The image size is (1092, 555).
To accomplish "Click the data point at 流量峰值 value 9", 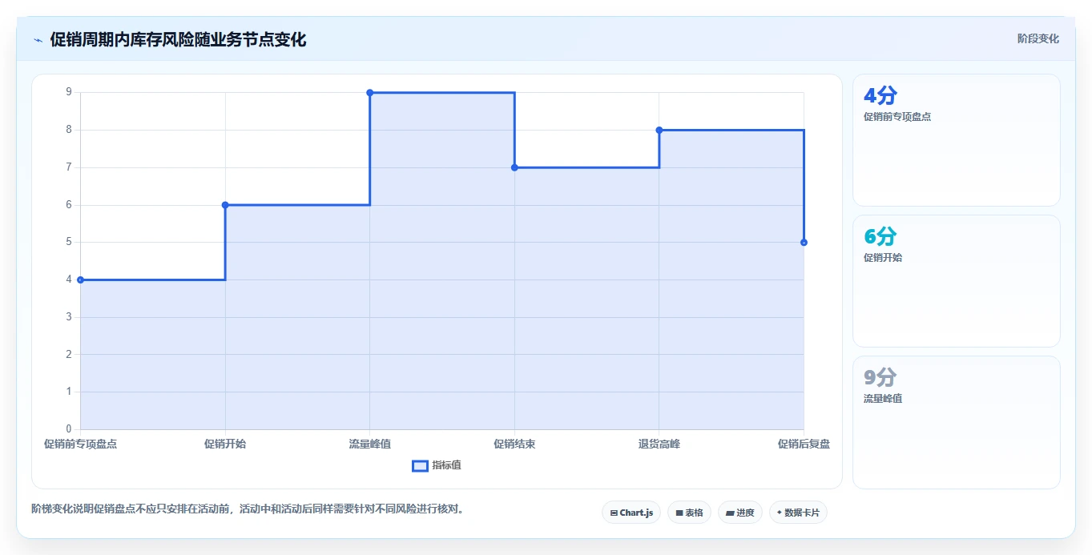I will point(369,93).
